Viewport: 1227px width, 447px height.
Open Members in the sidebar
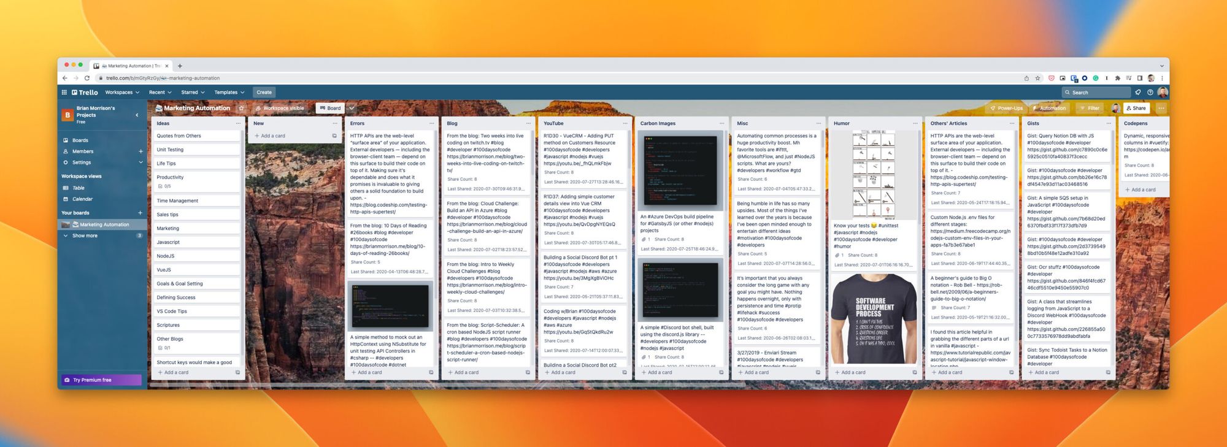click(x=83, y=151)
